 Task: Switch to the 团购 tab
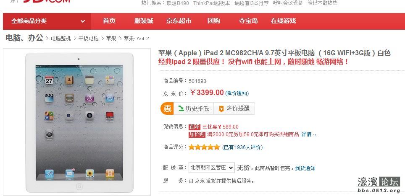click(x=213, y=21)
